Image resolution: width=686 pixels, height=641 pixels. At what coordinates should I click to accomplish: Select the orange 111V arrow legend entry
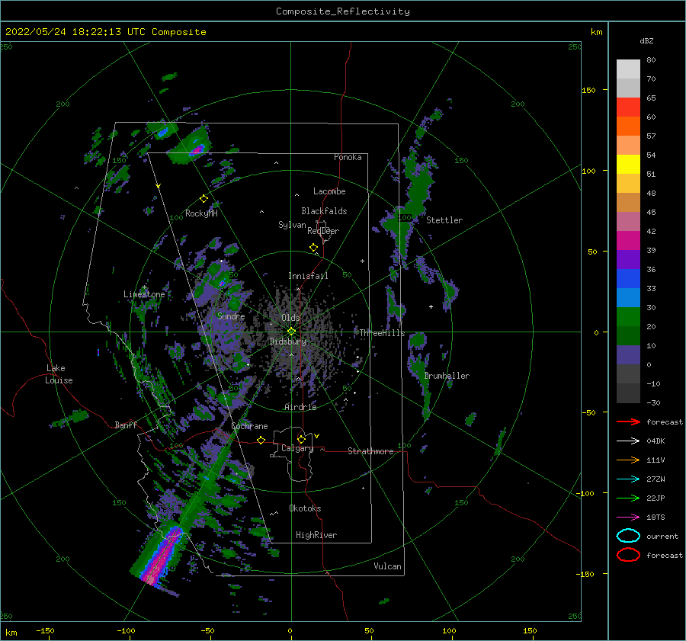pos(628,460)
